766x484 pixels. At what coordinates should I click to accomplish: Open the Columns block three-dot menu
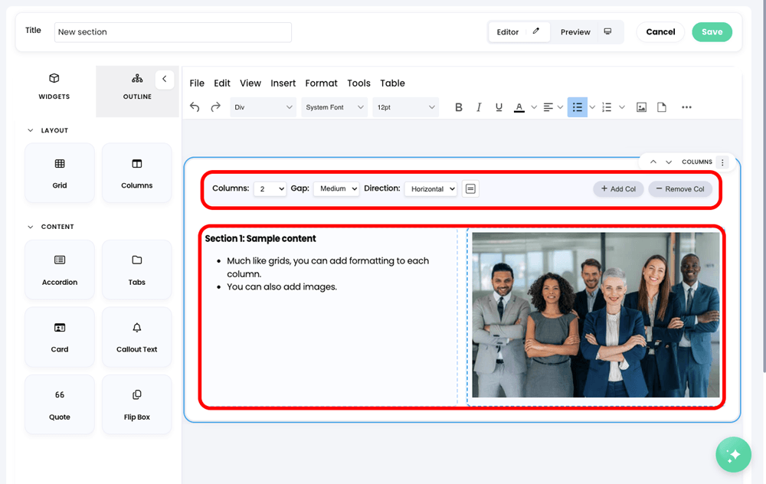pyautogui.click(x=722, y=162)
